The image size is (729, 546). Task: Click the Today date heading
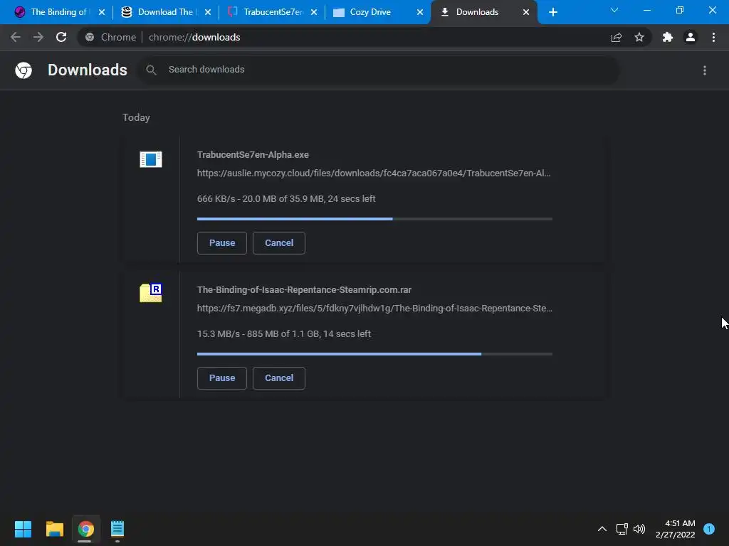[x=136, y=117]
